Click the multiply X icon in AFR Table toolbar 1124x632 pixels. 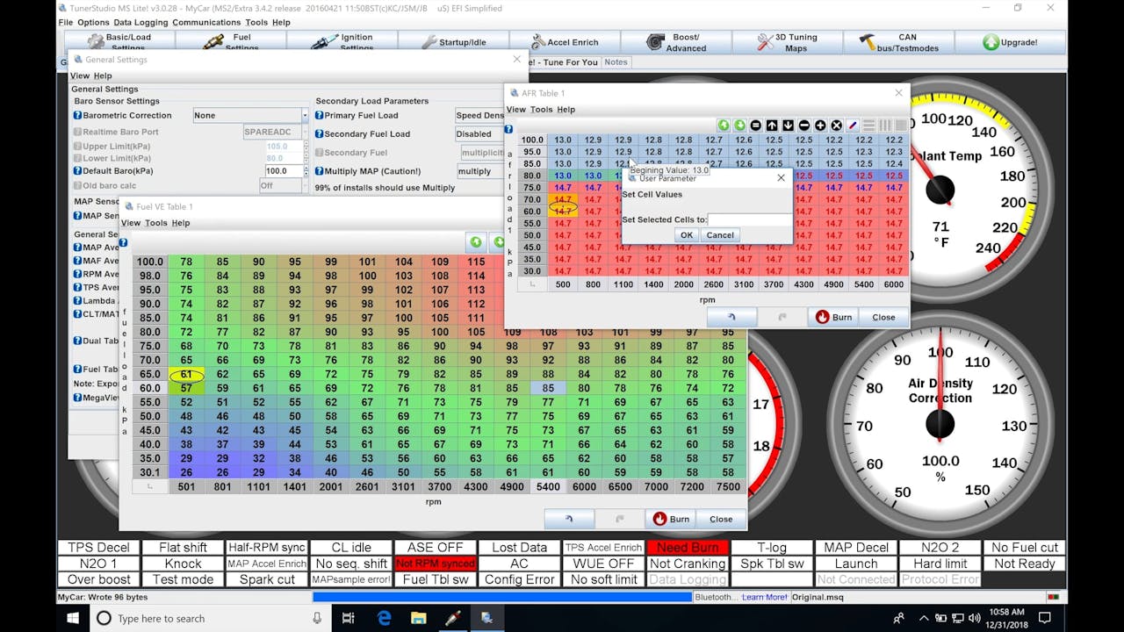point(836,126)
